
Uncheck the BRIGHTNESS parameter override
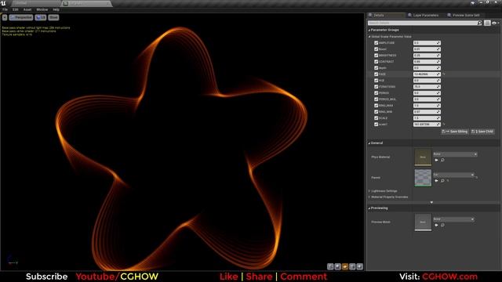pyautogui.click(x=376, y=56)
